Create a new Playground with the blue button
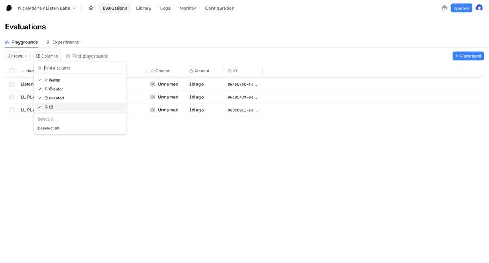Screen dimensions: 489x263 pos(468,56)
